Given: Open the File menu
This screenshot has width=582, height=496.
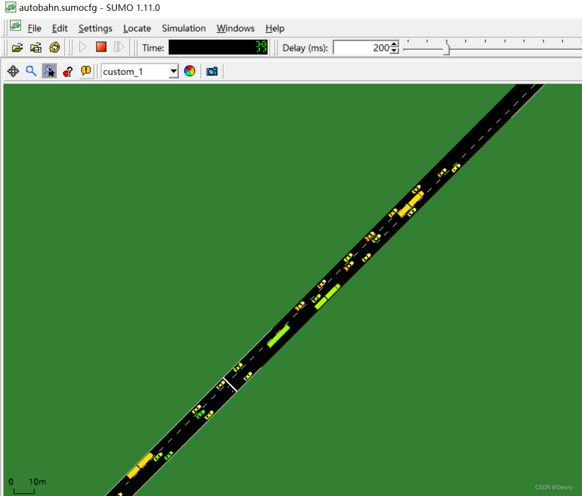Looking at the screenshot, I should tap(34, 29).
